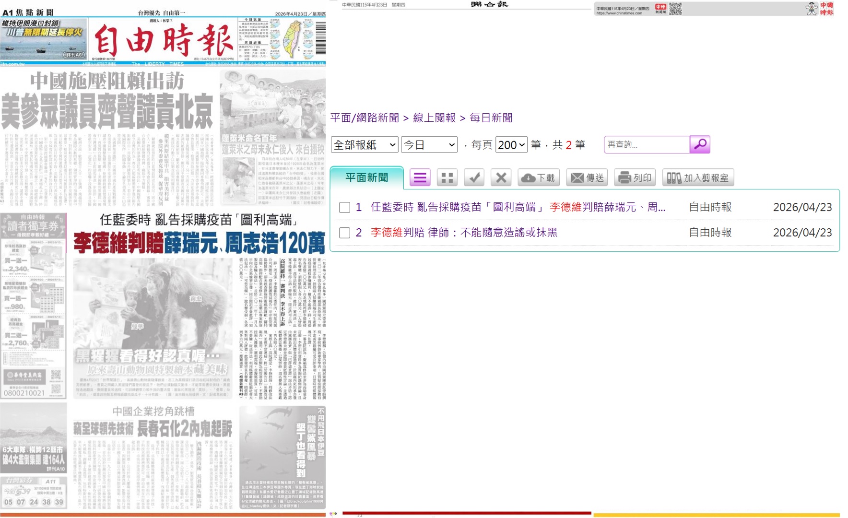Click the 下載 download button
The width and height of the screenshot is (848, 518).
538,178
